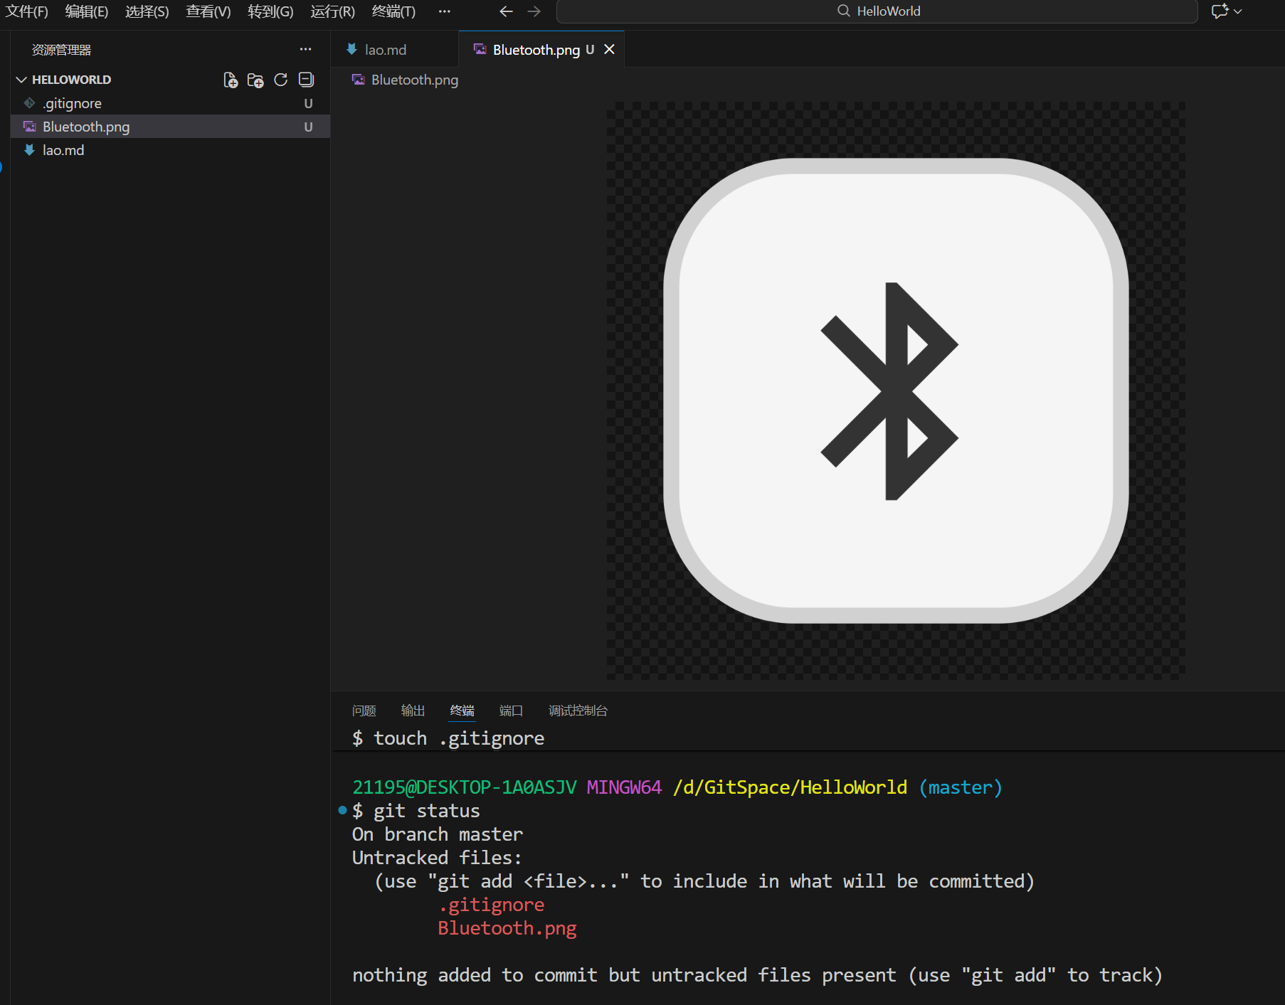Click the Bluetooth image preview
Viewport: 1285px width, 1005px height.
click(896, 390)
